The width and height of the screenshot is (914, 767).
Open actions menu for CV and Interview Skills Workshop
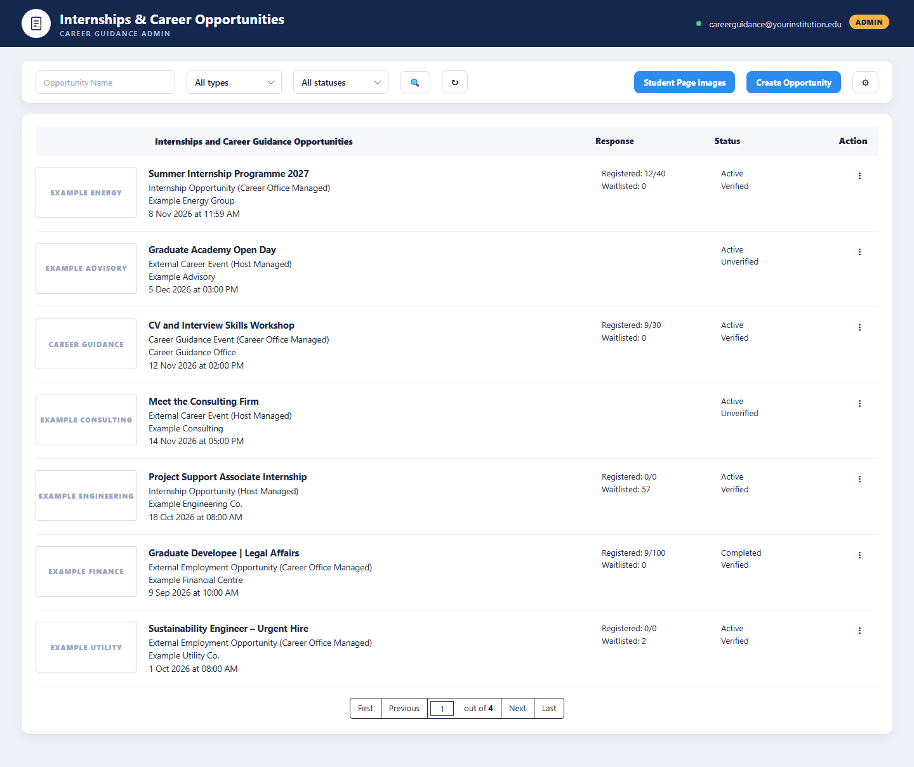tap(859, 327)
